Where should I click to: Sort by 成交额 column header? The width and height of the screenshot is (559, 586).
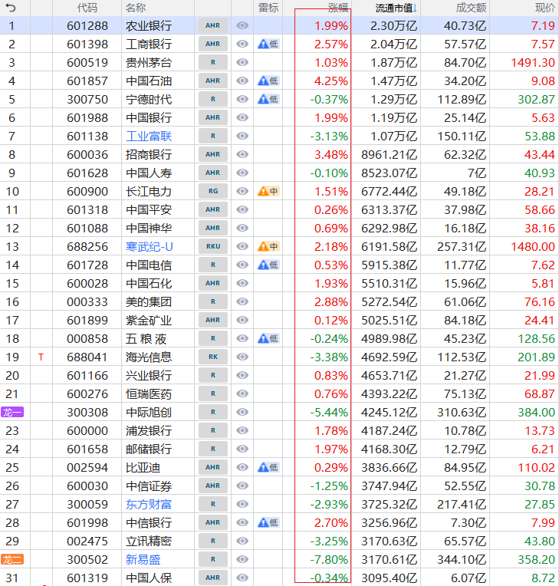tap(471, 8)
